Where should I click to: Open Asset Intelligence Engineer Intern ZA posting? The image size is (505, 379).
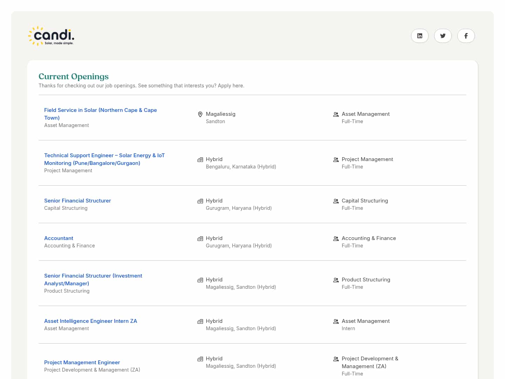(x=90, y=321)
